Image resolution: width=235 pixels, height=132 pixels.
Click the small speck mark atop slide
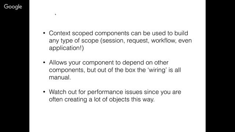tap(55, 15)
